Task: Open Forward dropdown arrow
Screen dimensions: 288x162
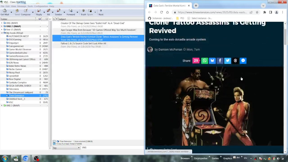Action: (x=77, y=12)
